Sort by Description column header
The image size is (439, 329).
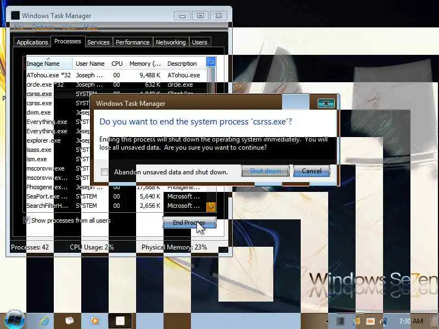click(x=185, y=64)
